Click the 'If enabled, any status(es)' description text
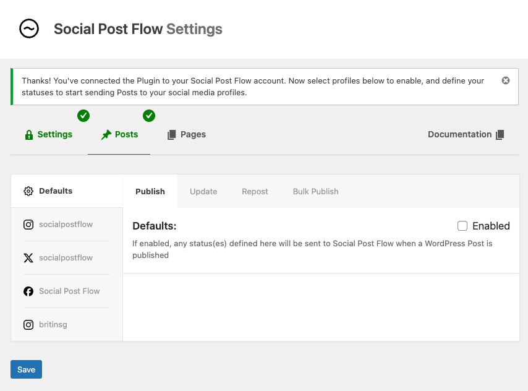The image size is (528, 391). (x=312, y=249)
